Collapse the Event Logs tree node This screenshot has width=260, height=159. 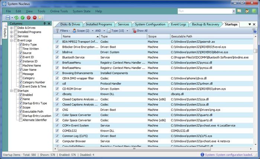coord(12,40)
